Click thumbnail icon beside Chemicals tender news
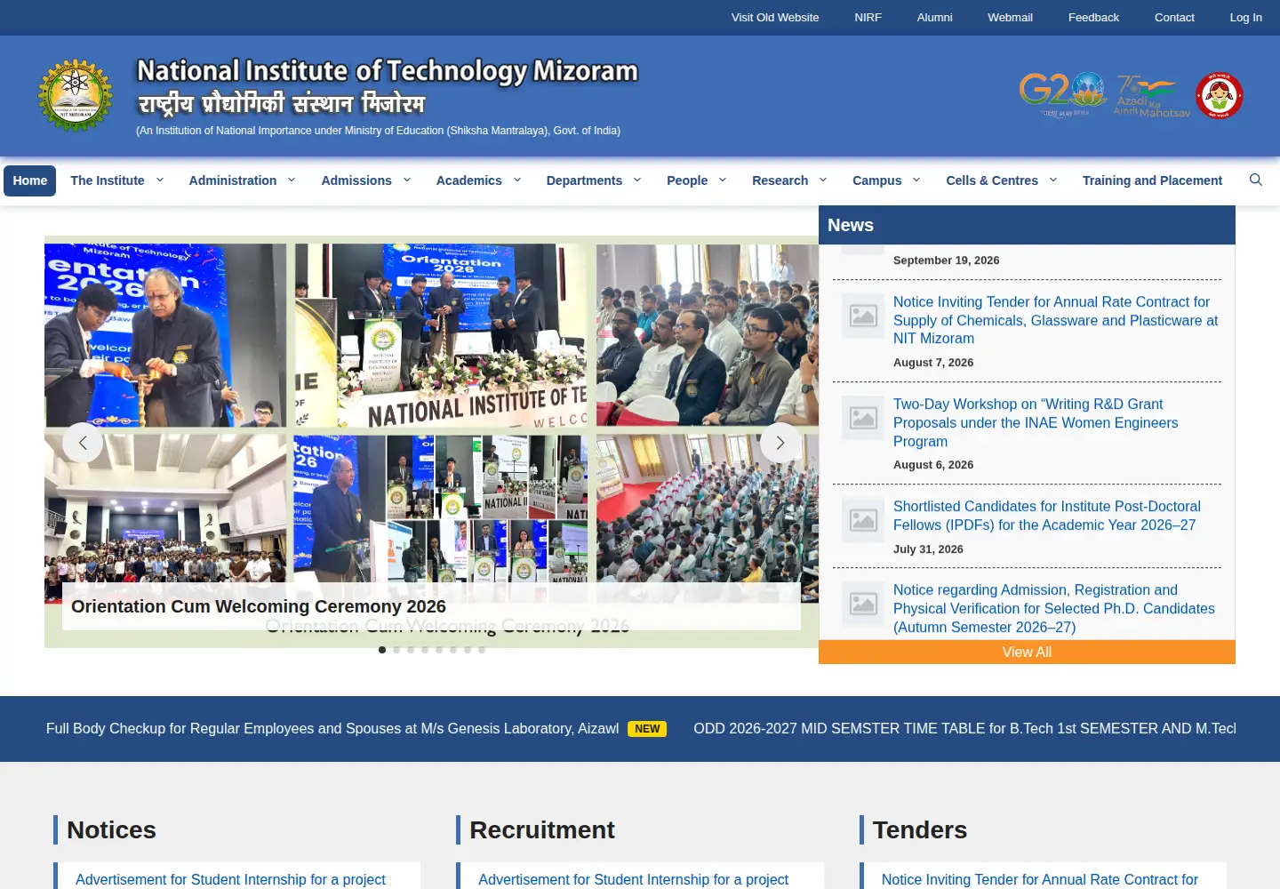Screen dimensions: 1280x889 [863, 316]
